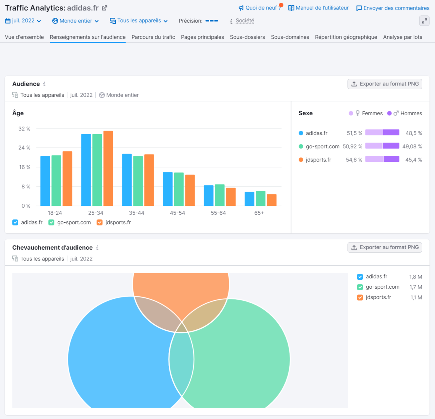Open Sous-domaines tab
This screenshot has width=435, height=419.
click(290, 37)
